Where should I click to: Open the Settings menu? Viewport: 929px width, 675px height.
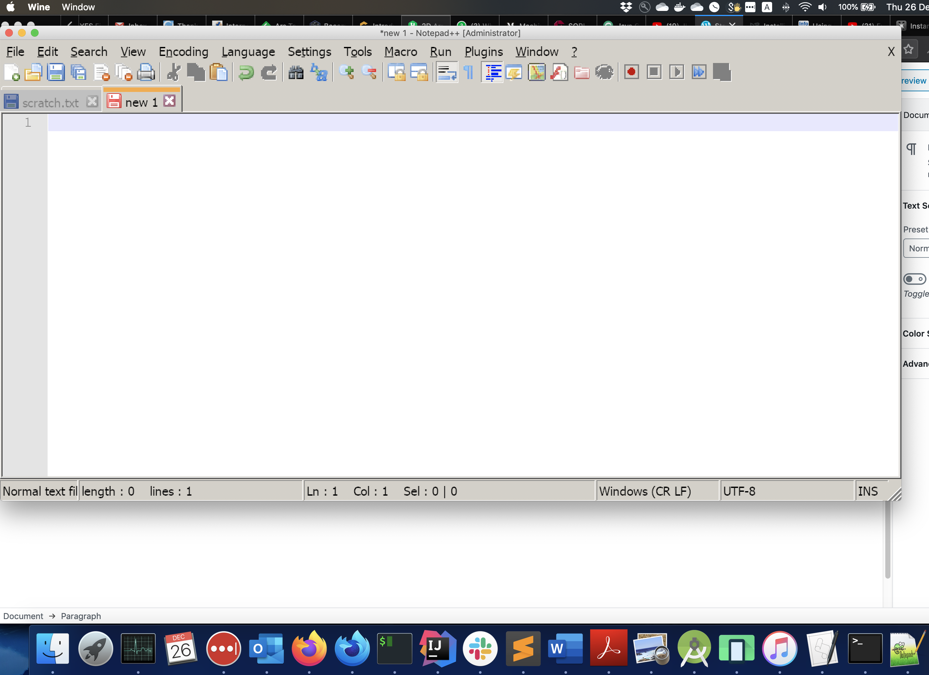pos(310,52)
